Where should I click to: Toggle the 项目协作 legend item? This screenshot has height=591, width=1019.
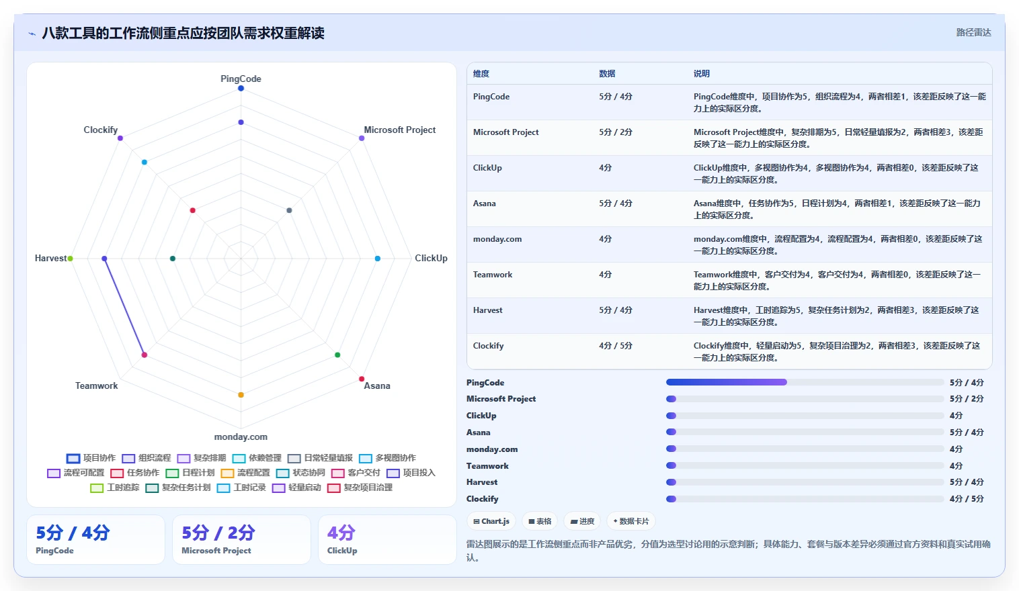91,458
